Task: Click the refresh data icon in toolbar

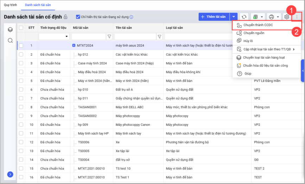Action: pyautogui.click(x=244, y=17)
